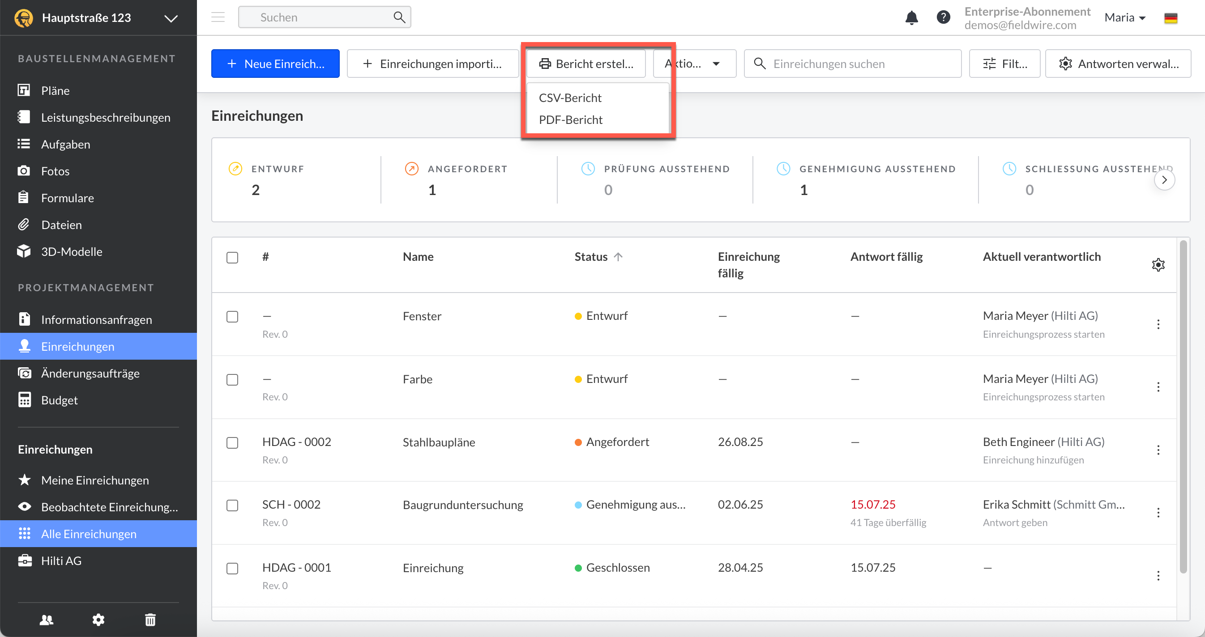Click the Neue Einreichung button
The height and width of the screenshot is (637, 1205).
click(x=275, y=64)
